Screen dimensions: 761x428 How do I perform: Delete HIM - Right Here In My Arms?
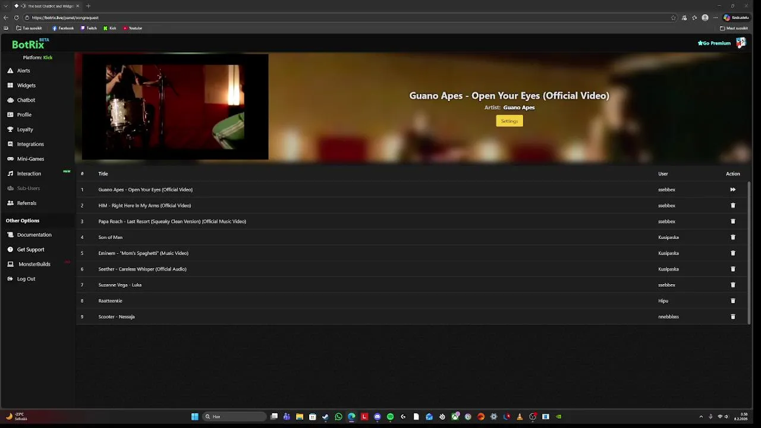tap(732, 206)
